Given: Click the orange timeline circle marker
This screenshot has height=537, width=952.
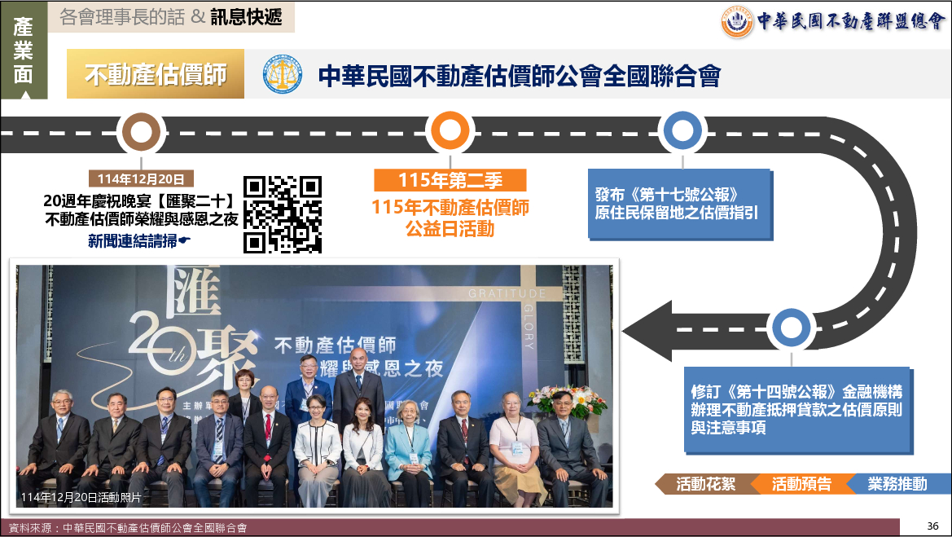Looking at the screenshot, I should (x=450, y=132).
